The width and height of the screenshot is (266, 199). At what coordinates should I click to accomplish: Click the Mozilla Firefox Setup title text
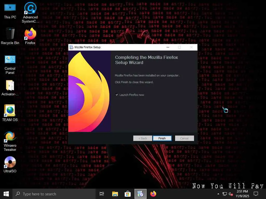click(x=88, y=47)
